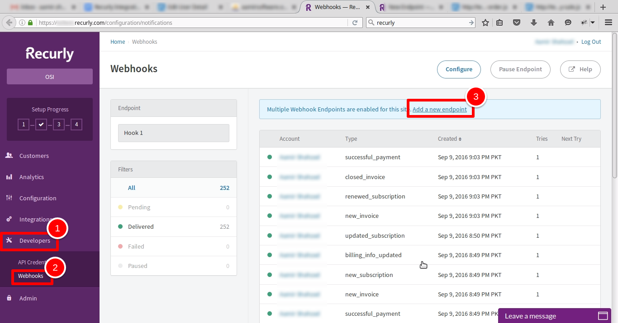Viewport: 618px width, 323px height.
Task: Select Webhooks in the sidebar submenu
Action: pos(31,276)
